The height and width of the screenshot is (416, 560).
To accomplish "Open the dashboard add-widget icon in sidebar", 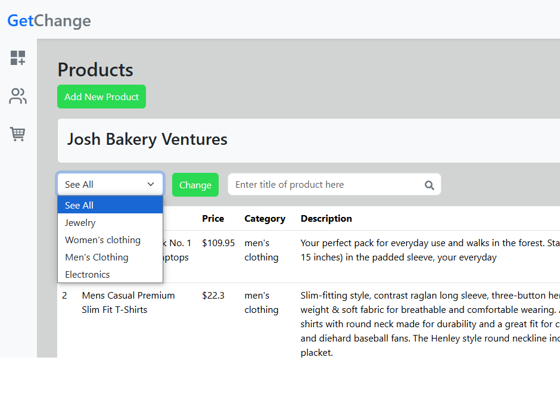I will pos(18,58).
